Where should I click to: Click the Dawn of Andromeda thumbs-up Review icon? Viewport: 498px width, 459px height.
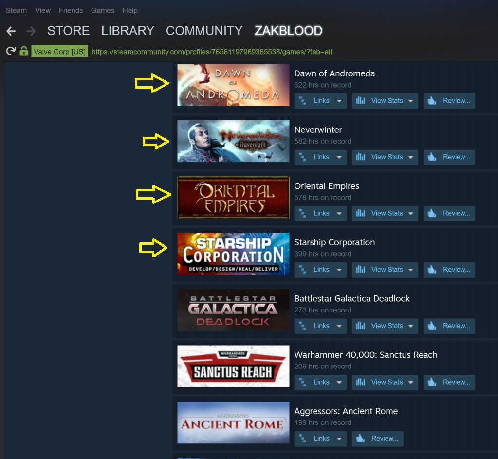(x=432, y=101)
